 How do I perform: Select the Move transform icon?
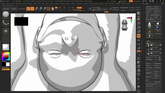(36, 9)
